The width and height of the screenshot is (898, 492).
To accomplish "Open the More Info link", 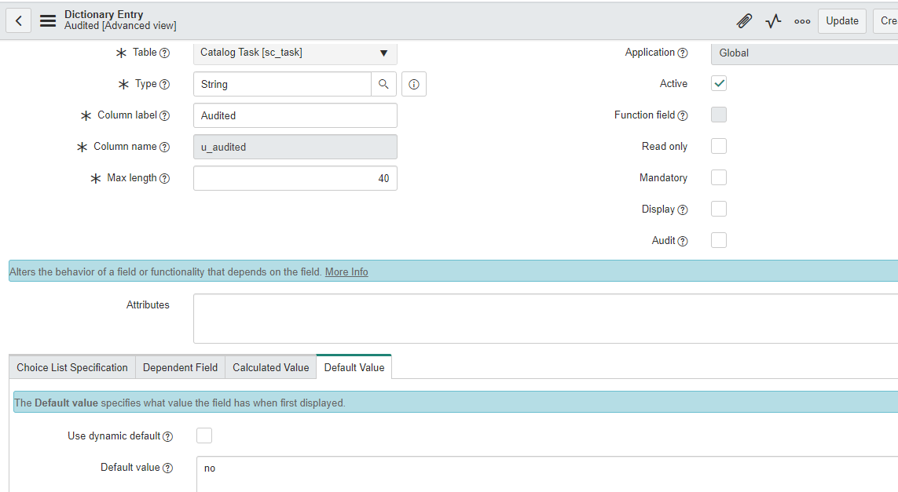I will point(346,272).
